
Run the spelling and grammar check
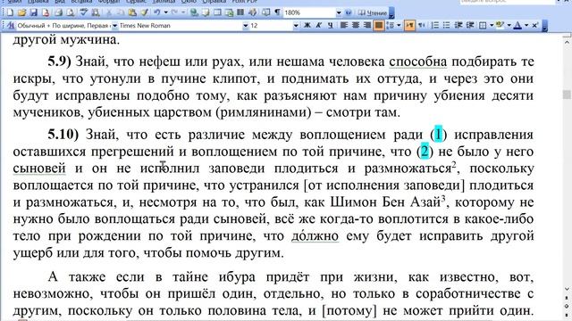coord(84,12)
